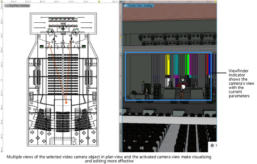Click the left vertical ruler
Image resolution: width=257 pixels, height=164 pixels.
tap(2, 78)
